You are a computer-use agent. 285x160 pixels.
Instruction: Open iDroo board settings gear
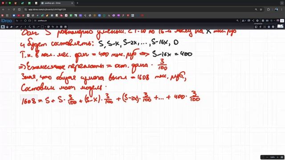coord(257,21)
